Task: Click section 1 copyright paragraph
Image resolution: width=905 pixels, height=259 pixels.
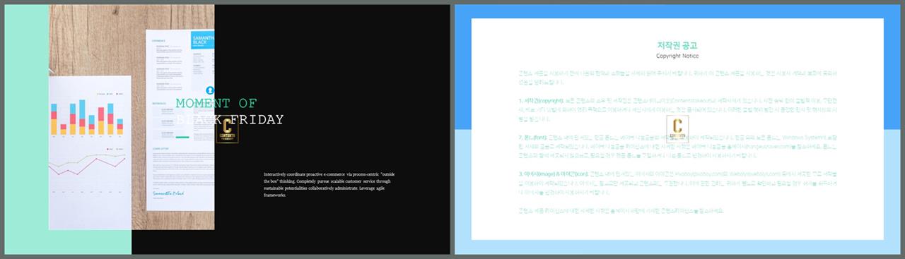Action: (677, 111)
